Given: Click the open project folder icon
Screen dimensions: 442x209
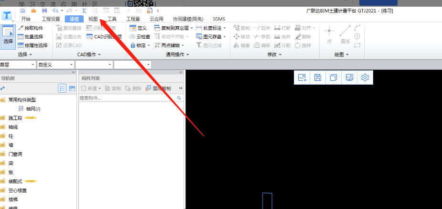Looking at the screenshot, I should (33, 11).
